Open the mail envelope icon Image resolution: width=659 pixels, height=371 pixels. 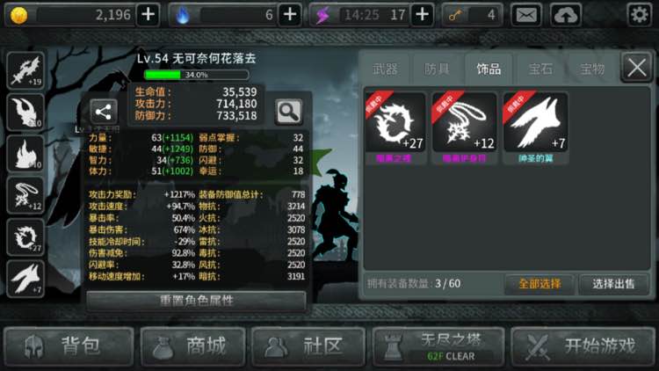point(526,15)
